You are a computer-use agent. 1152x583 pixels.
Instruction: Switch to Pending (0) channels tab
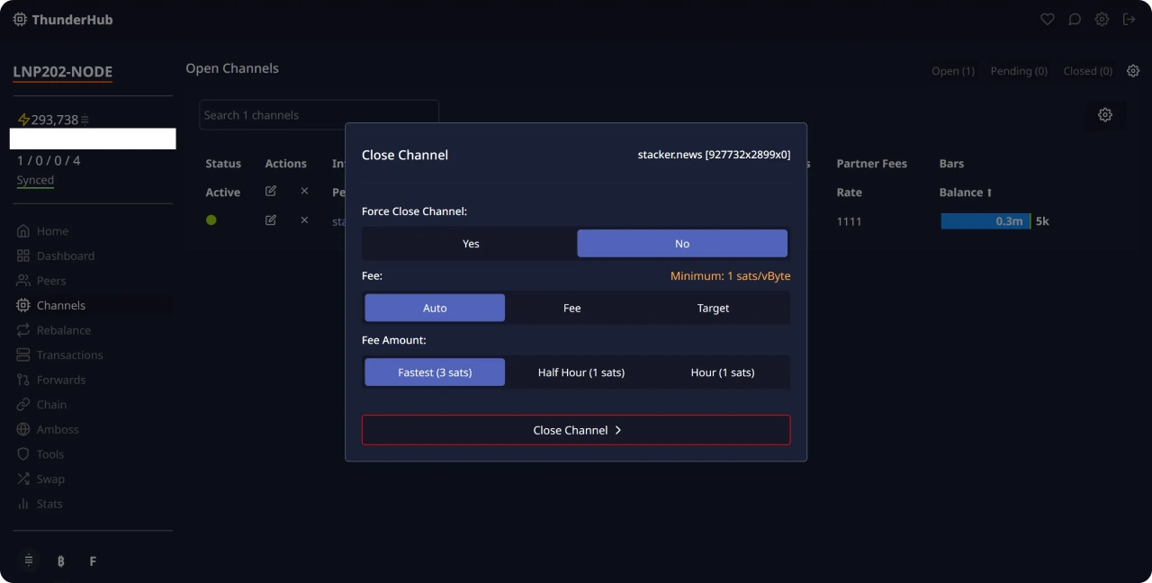pyautogui.click(x=1019, y=71)
